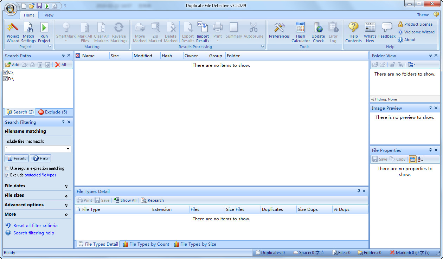
Task: Open Print dropdown arrow in ribbon
Action: pyautogui.click(x=218, y=40)
